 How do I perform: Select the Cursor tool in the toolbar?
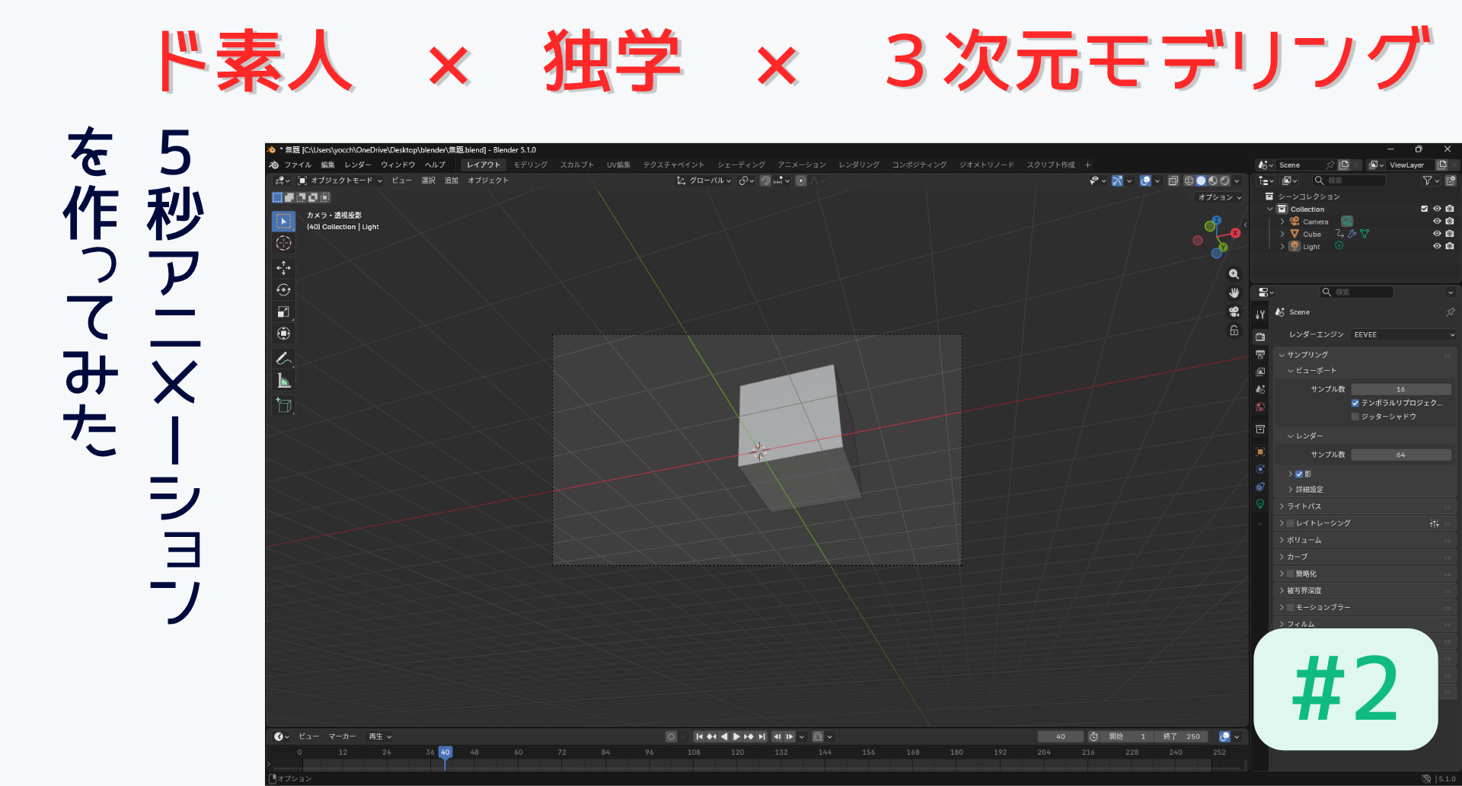coord(283,243)
